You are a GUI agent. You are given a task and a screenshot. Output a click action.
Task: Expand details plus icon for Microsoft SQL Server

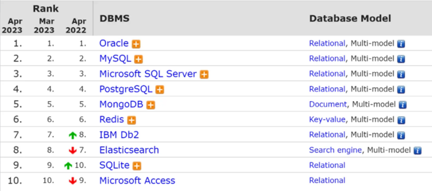pyautogui.click(x=204, y=74)
